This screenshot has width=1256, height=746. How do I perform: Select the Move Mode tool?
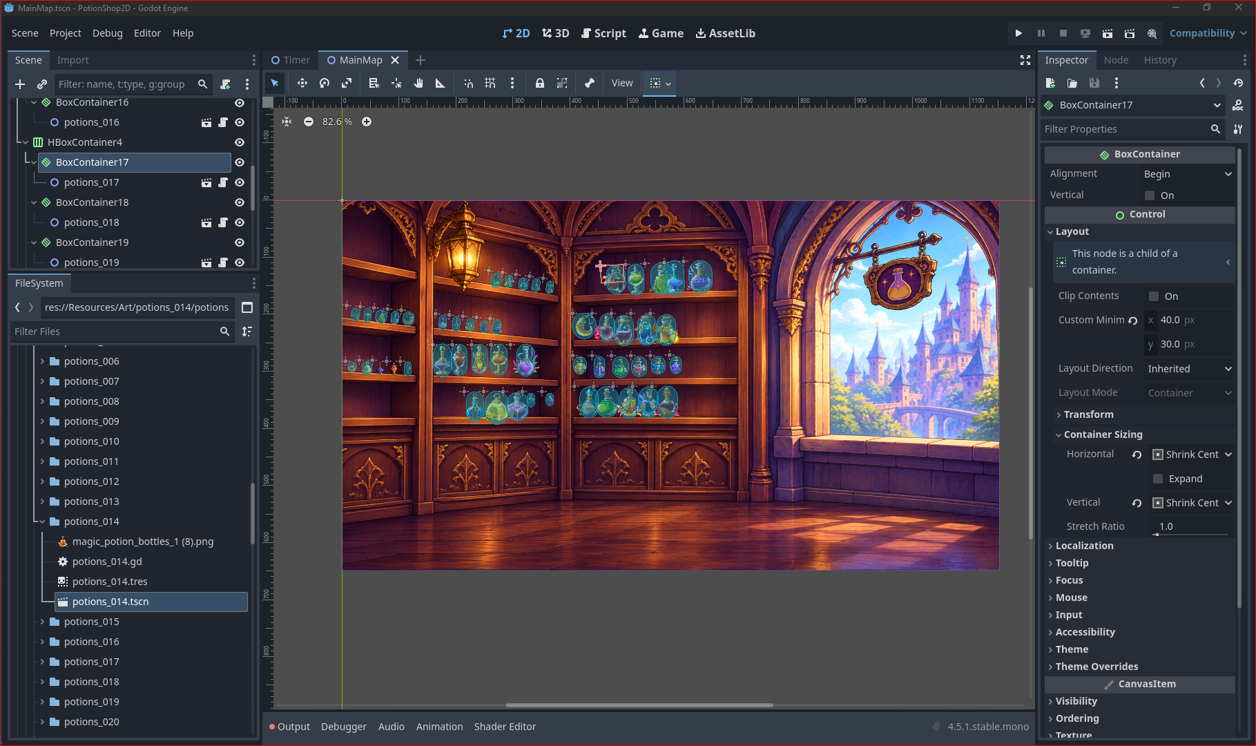(302, 83)
